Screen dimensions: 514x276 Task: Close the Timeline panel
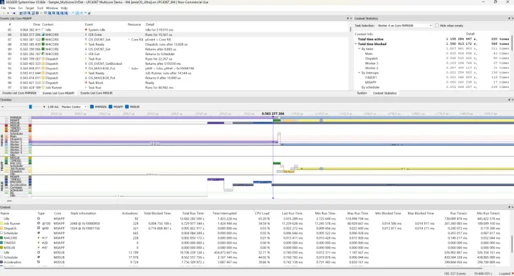click(x=512, y=100)
